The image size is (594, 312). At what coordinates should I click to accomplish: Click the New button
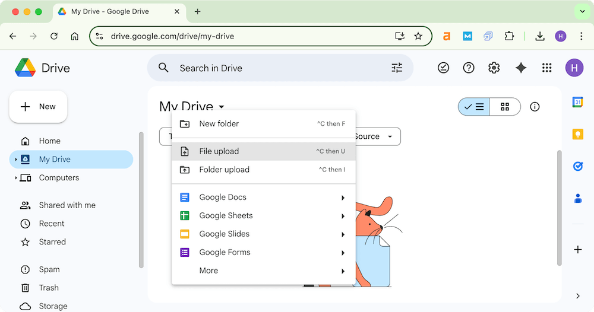(38, 107)
